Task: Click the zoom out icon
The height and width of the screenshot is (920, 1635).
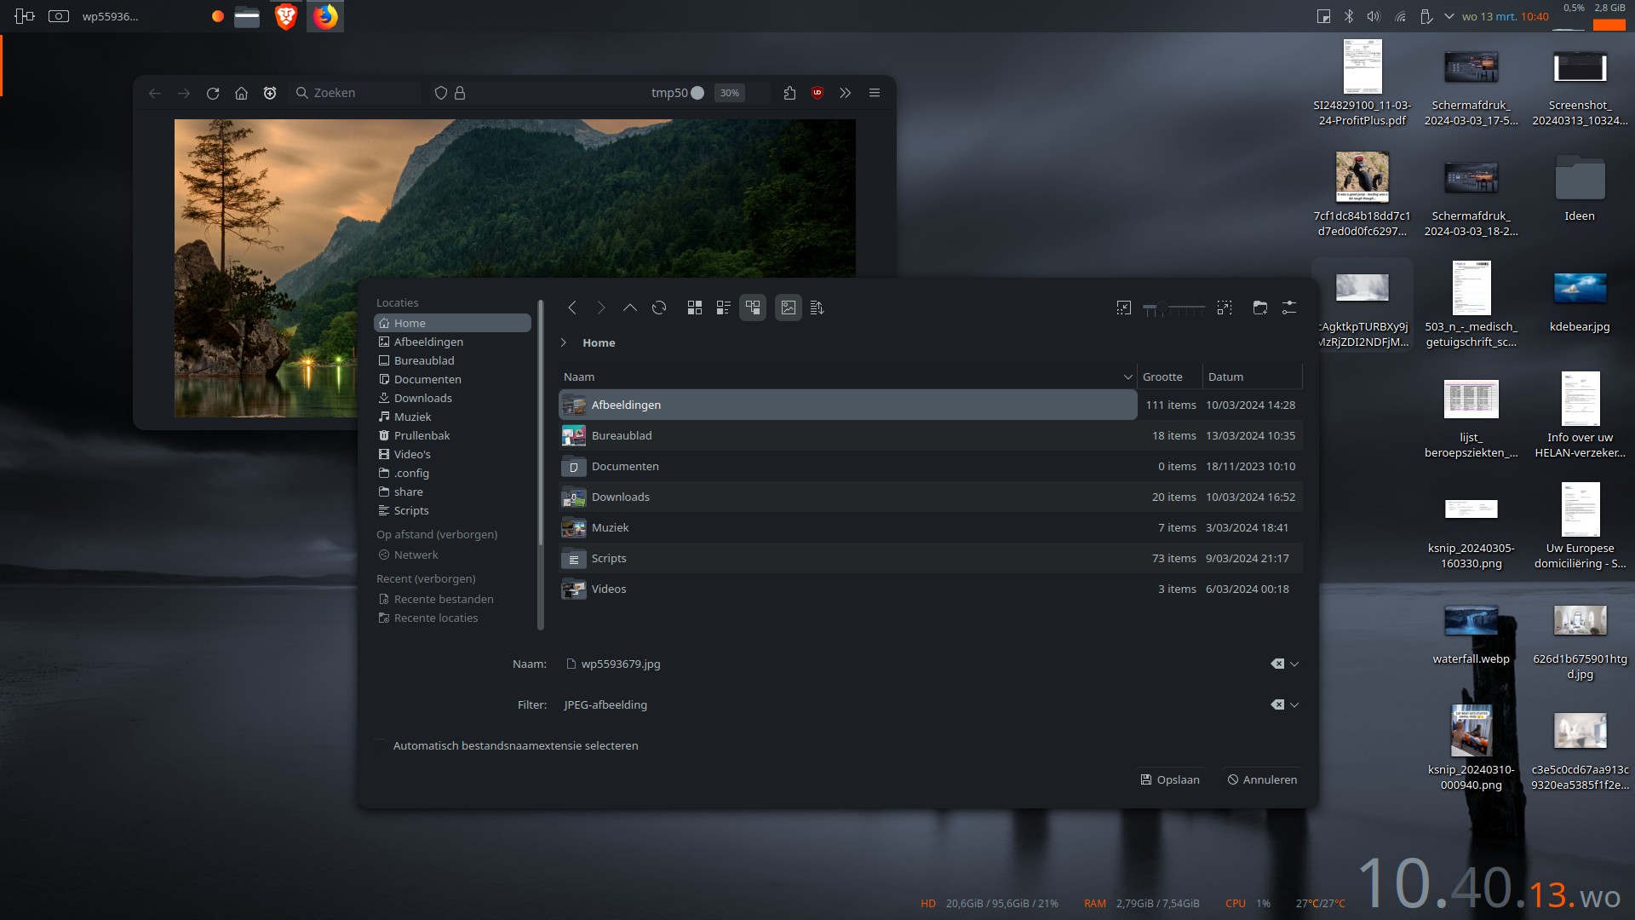Action: 1124,308
